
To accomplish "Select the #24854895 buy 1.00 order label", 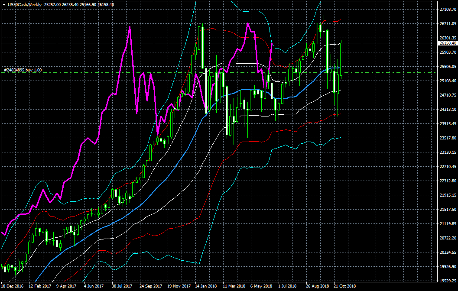I will pyautogui.click(x=23, y=70).
